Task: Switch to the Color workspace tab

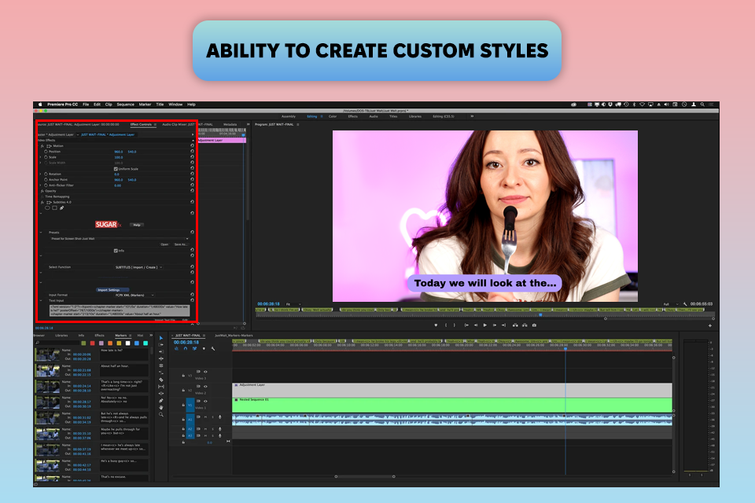Action: click(x=333, y=116)
